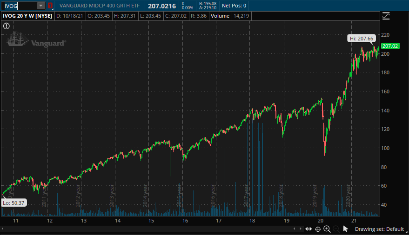Click the 100 price axis label
The image size is (409, 235).
[385, 148]
